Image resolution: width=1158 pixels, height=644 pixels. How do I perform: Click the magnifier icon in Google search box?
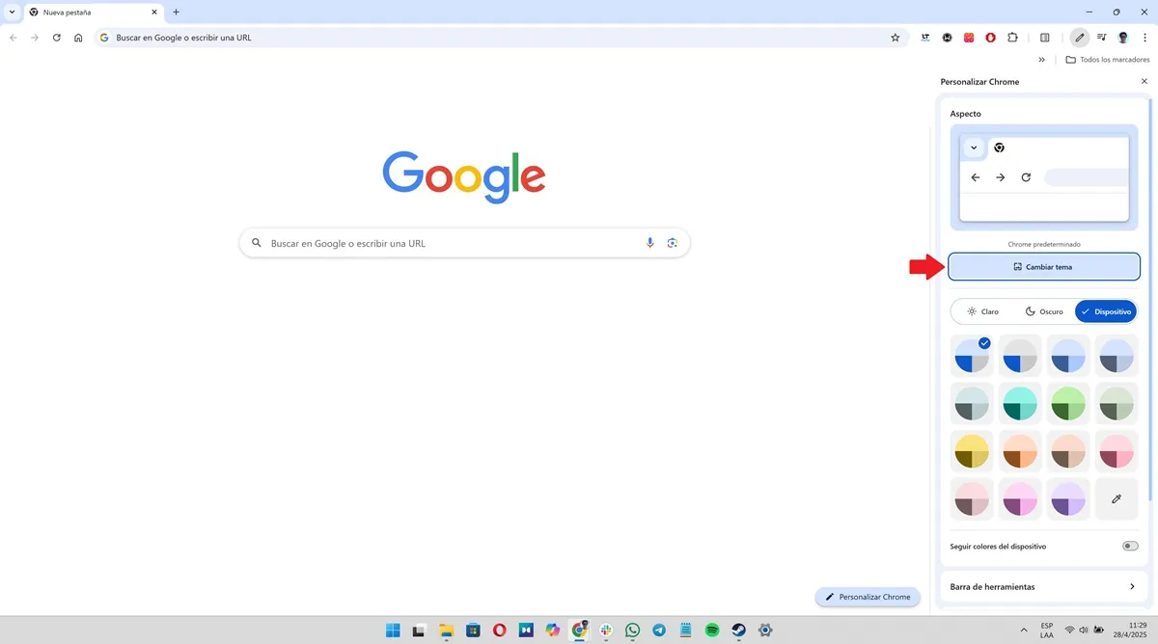(x=257, y=243)
